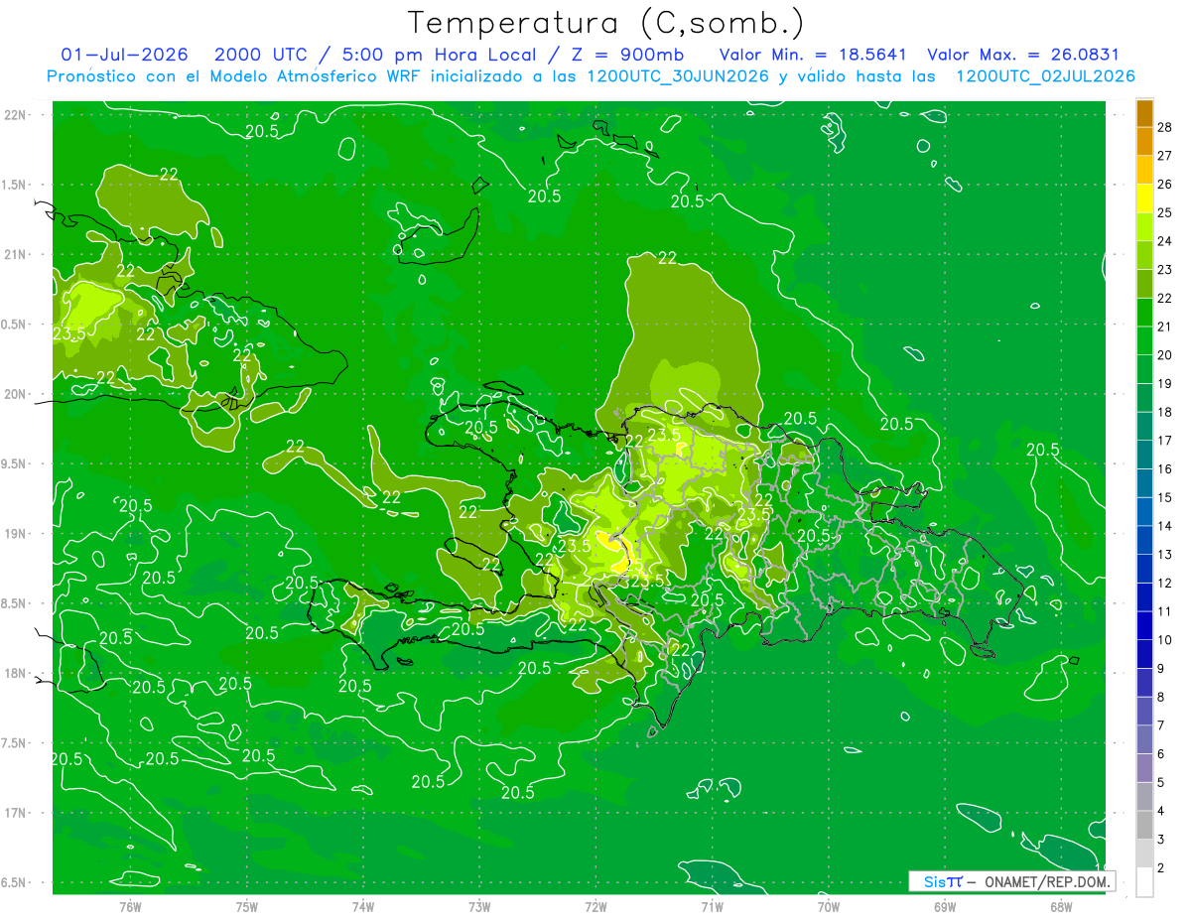This screenshot has height=920, width=1191.
Task: Click the legend value "12"
Action: [1165, 583]
